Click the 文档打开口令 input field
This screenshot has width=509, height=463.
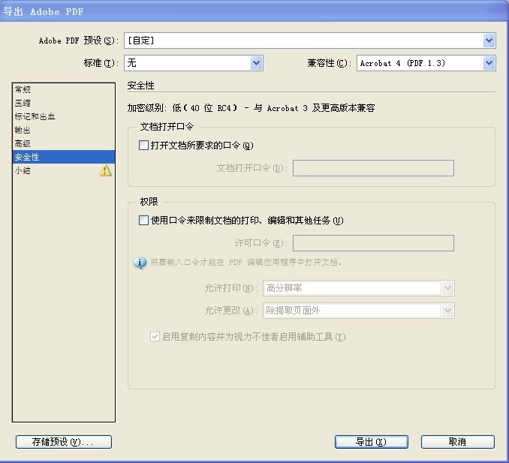click(x=373, y=168)
